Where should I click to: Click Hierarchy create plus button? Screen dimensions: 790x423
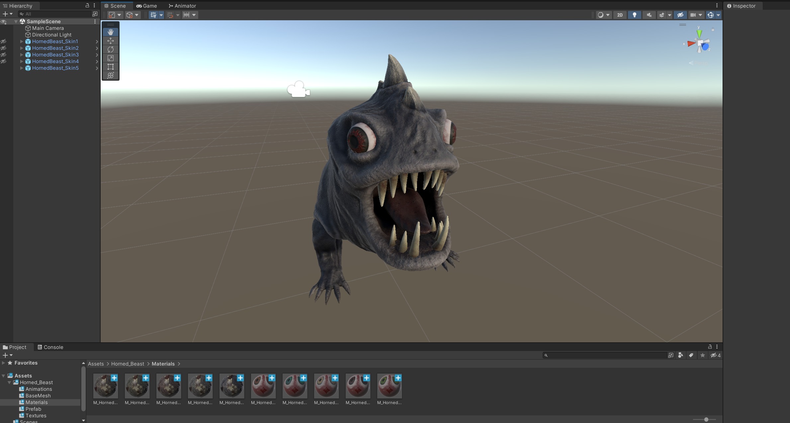5,14
